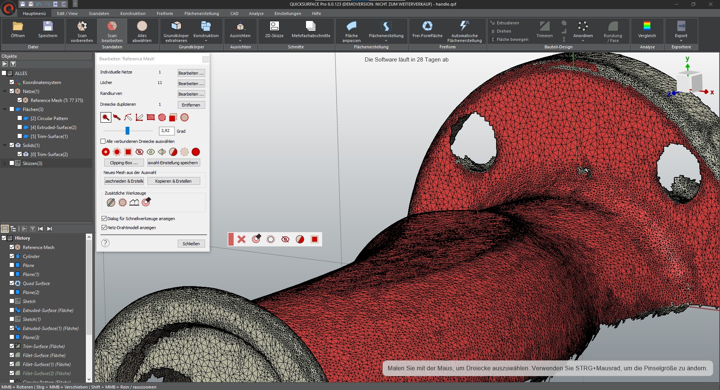The width and height of the screenshot is (720, 390).
Task: Click the angle slider handle
Action: pos(127,130)
